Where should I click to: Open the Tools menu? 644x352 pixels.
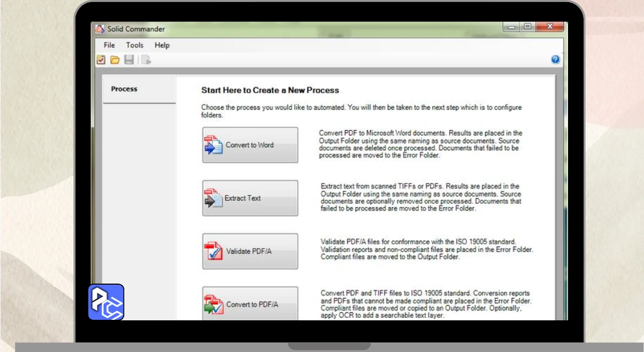point(135,45)
